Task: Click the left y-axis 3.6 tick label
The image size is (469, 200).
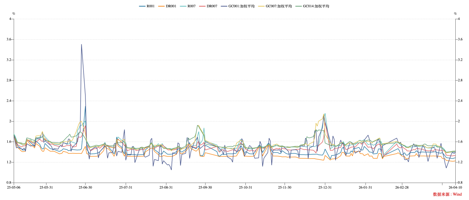Action: pos(9,39)
